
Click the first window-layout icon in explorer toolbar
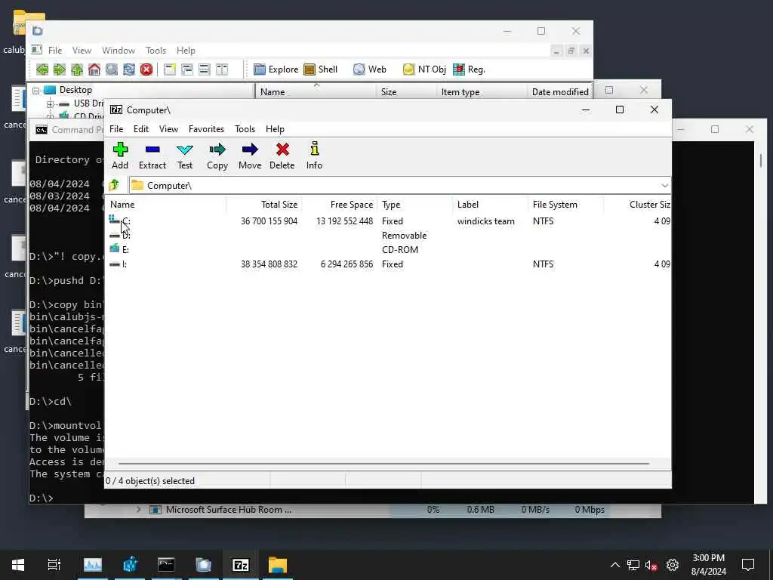point(170,69)
